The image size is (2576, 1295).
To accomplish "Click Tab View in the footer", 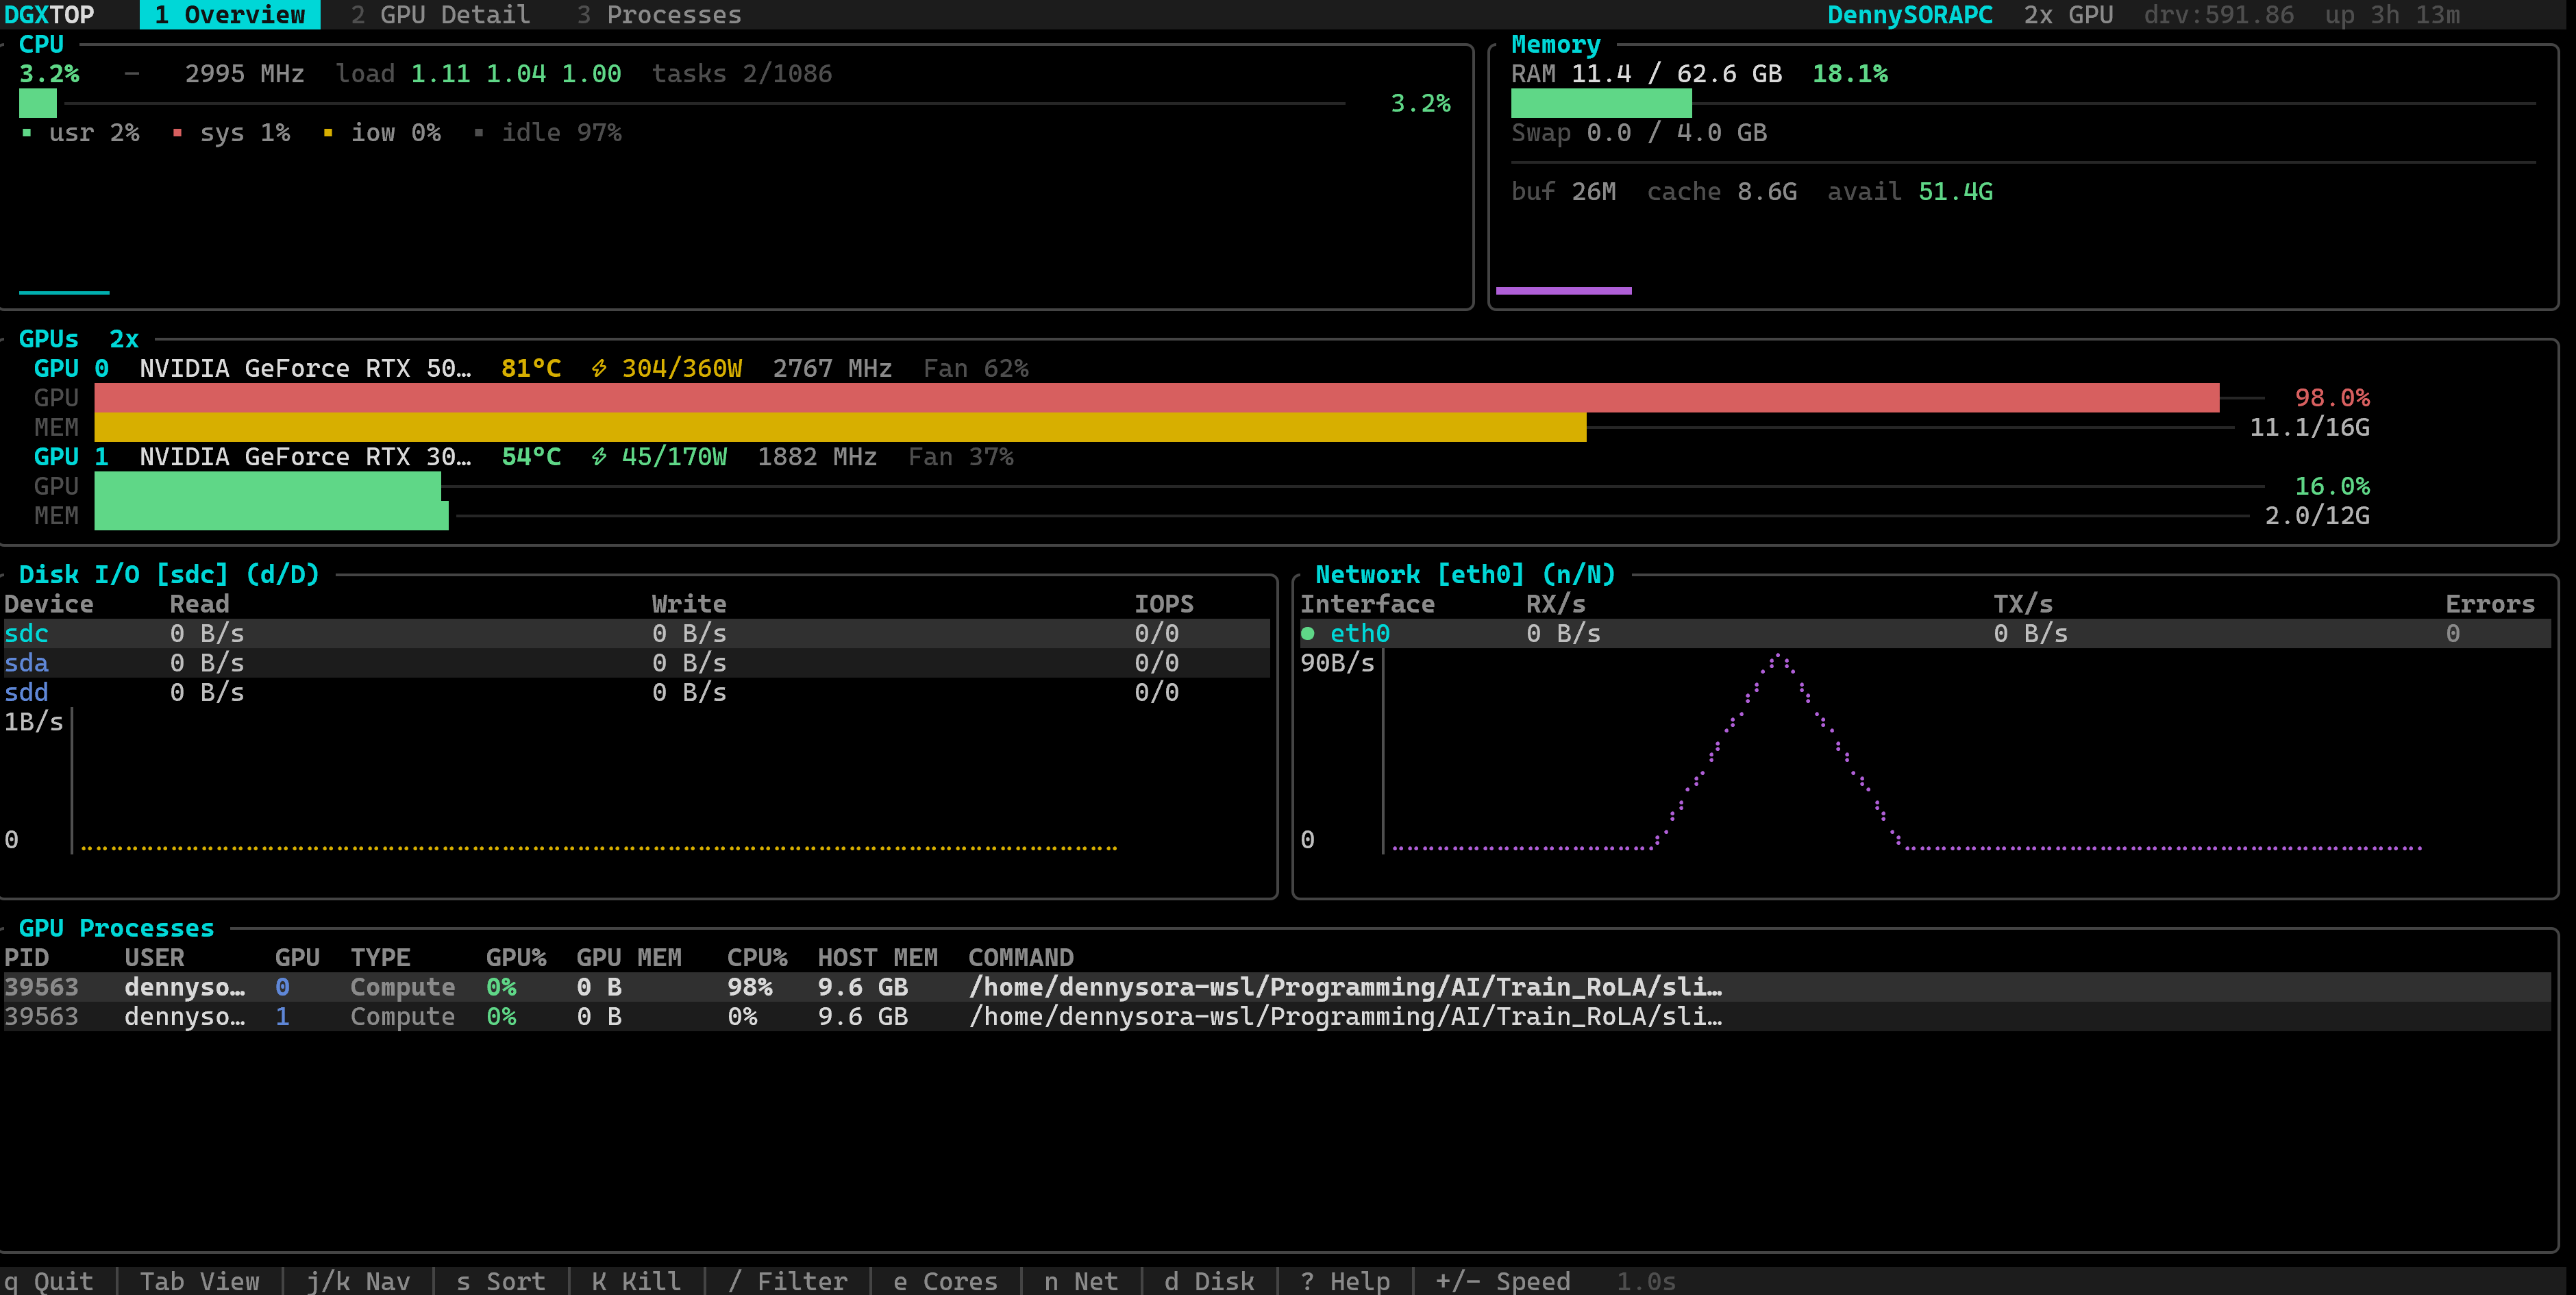I will point(199,1281).
